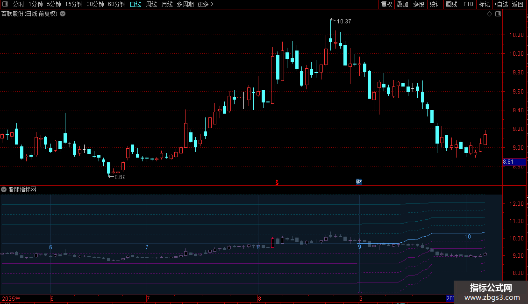Click month 9 marker on bottom time axis
The height and width of the screenshot is (304, 528).
point(361,298)
